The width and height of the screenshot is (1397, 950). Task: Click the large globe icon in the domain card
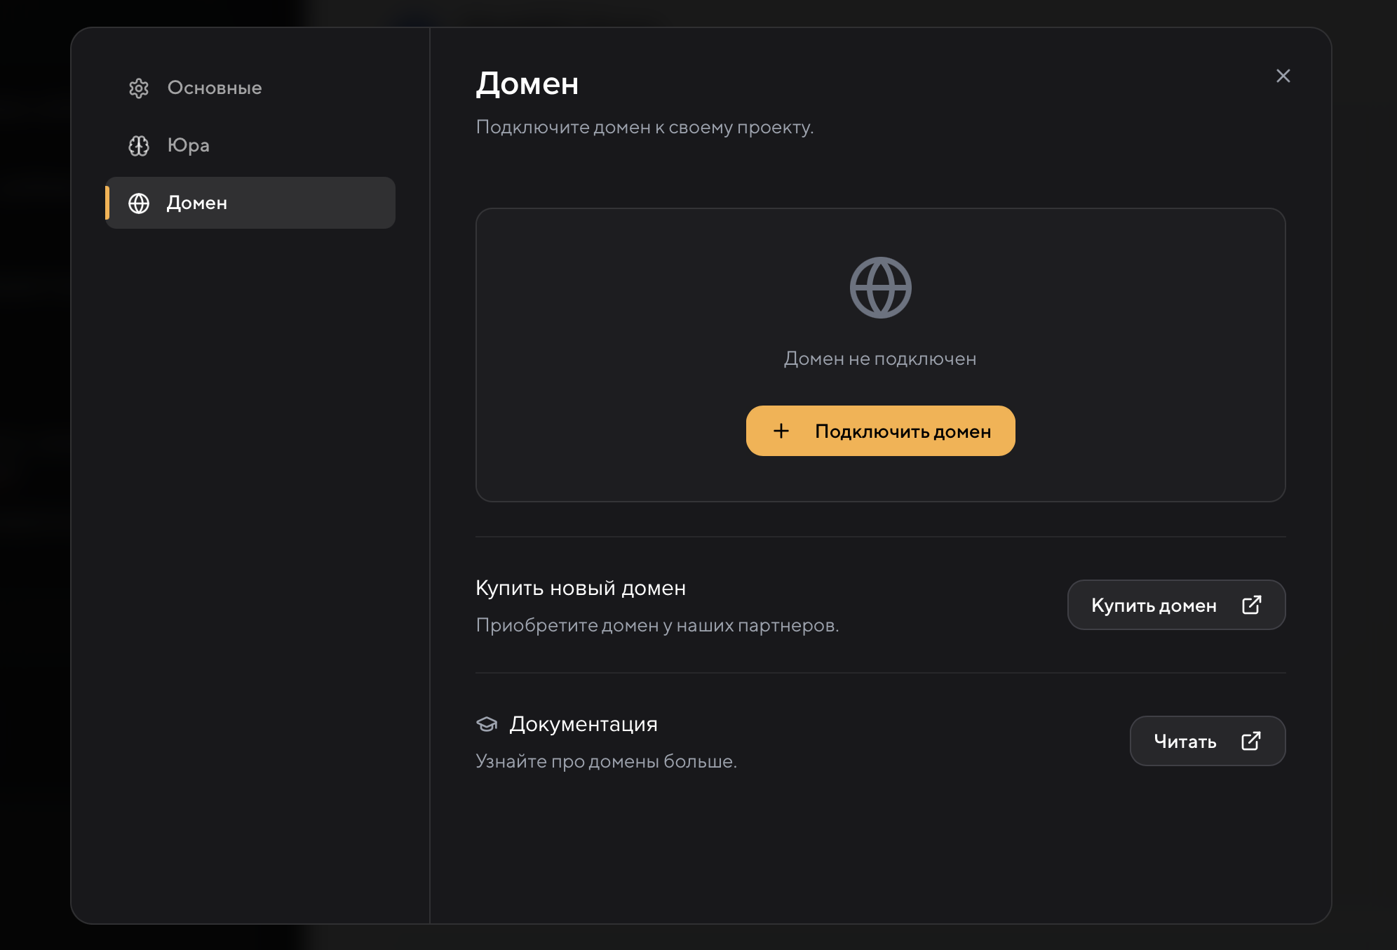point(880,288)
